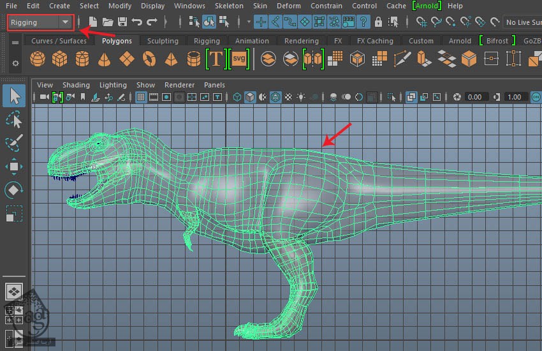542x351 pixels.
Task: Switch to the Sculpting shelf tab
Action: coord(163,41)
